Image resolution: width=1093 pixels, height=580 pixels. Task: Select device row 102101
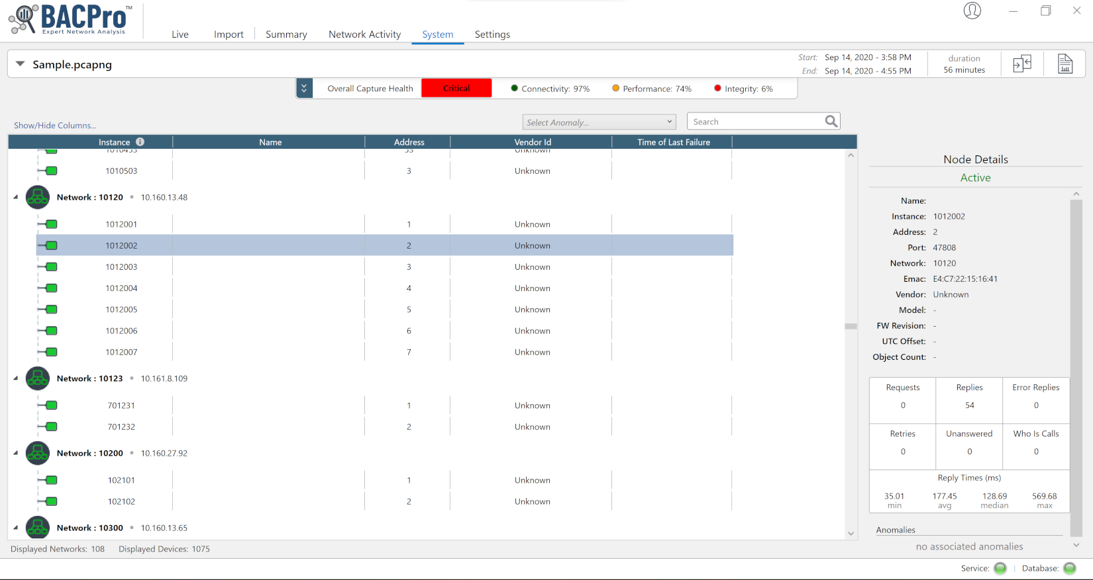pos(385,480)
